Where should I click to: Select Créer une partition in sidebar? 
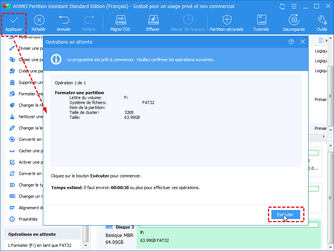pyautogui.click(x=26, y=71)
